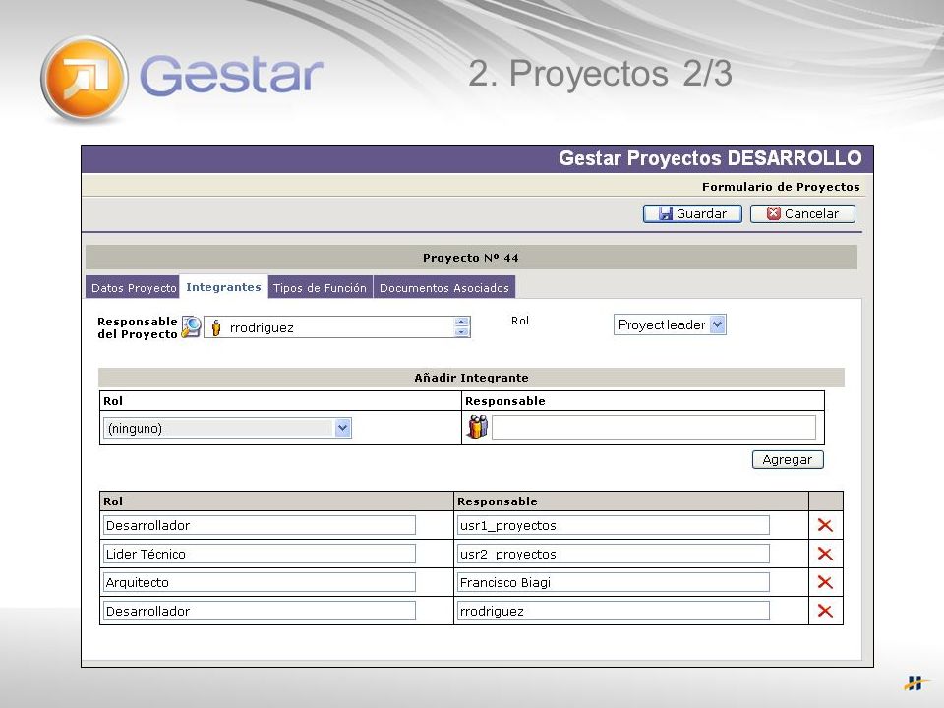Click the usr2_proyectos responsable field
The image size is (944, 708).
tap(613, 554)
